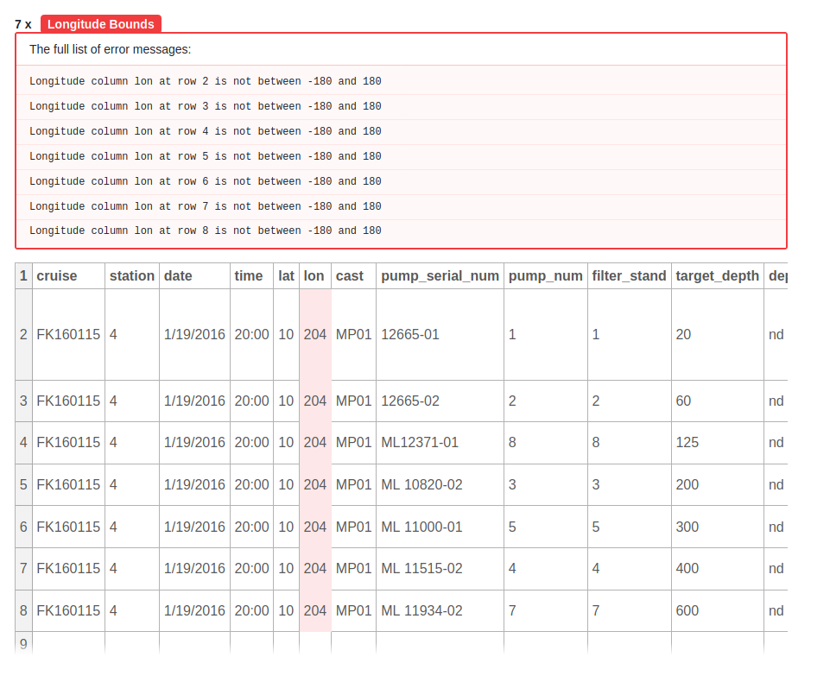Click the pump_serial_num column header
Image resolution: width=830 pixels, height=682 pixels.
pos(440,275)
